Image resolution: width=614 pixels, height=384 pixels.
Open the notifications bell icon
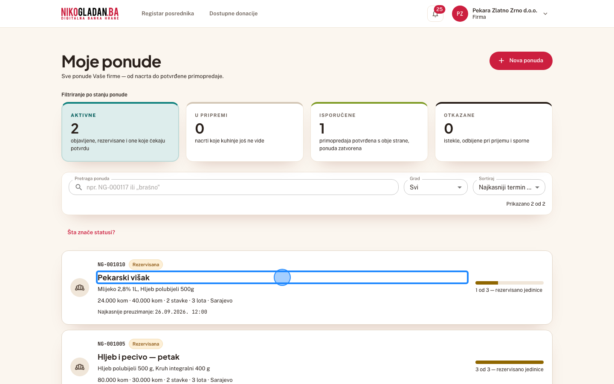pos(435,14)
